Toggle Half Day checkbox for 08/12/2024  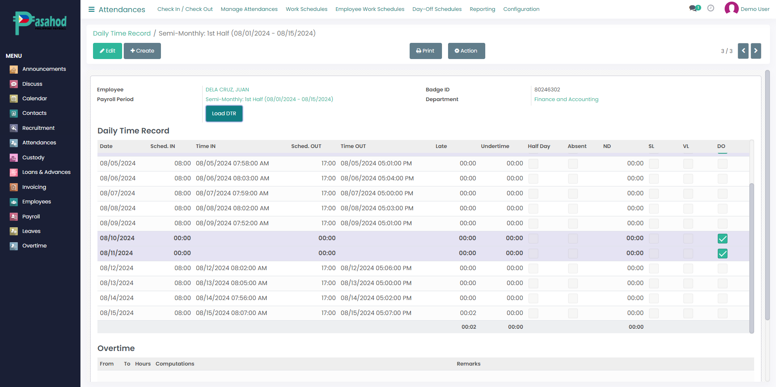pos(533,269)
